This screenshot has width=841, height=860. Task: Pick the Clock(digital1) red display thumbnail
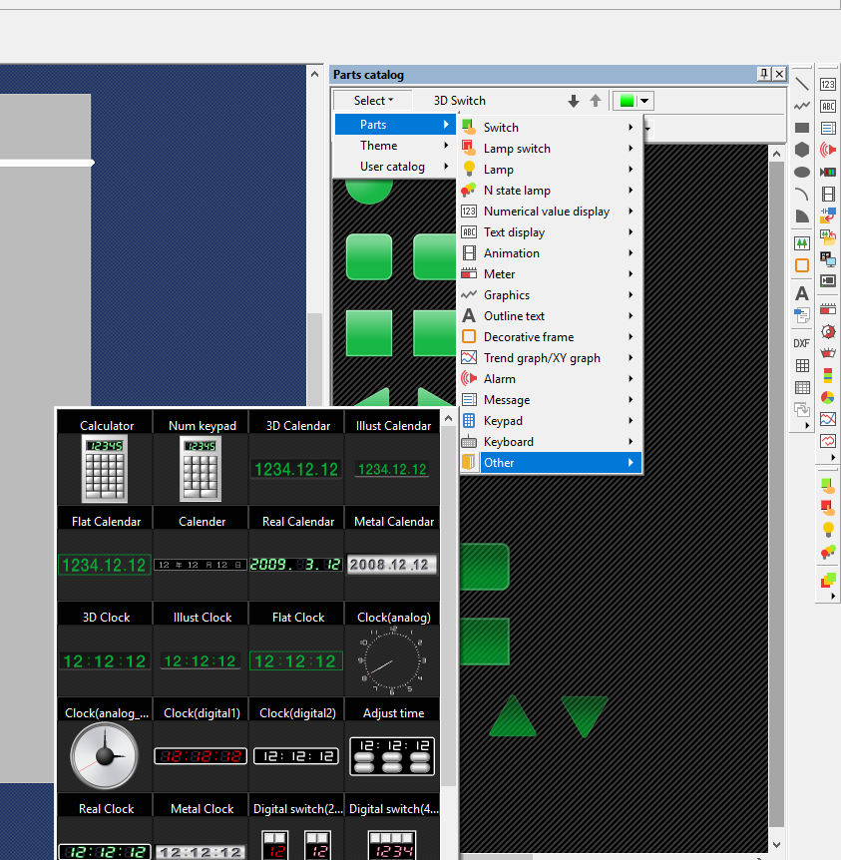tap(201, 756)
